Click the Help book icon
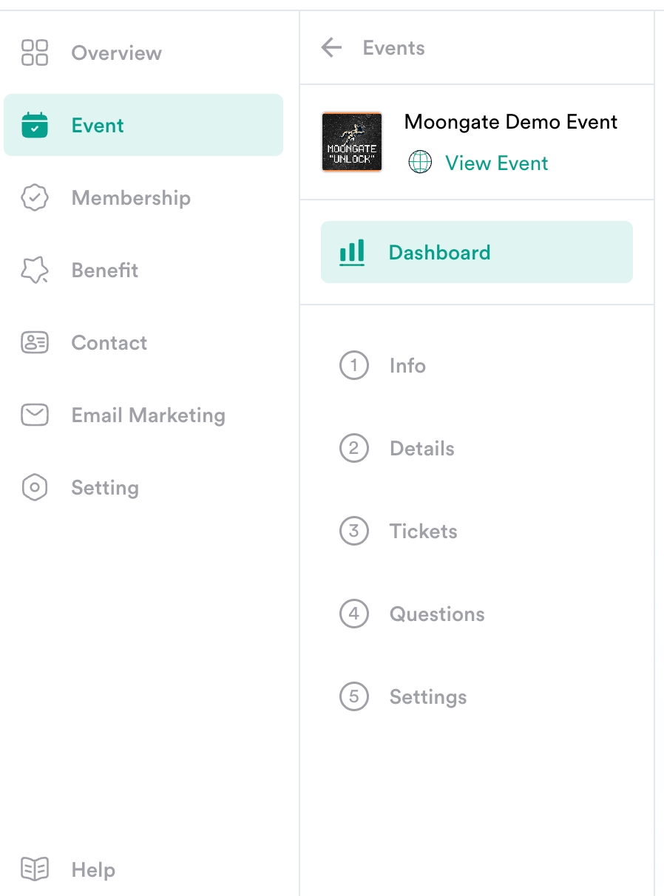 point(35,869)
